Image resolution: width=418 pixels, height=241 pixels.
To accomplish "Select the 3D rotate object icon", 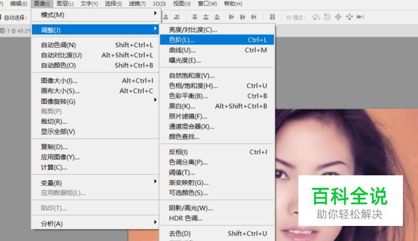I will pyautogui.click(x=316, y=17).
